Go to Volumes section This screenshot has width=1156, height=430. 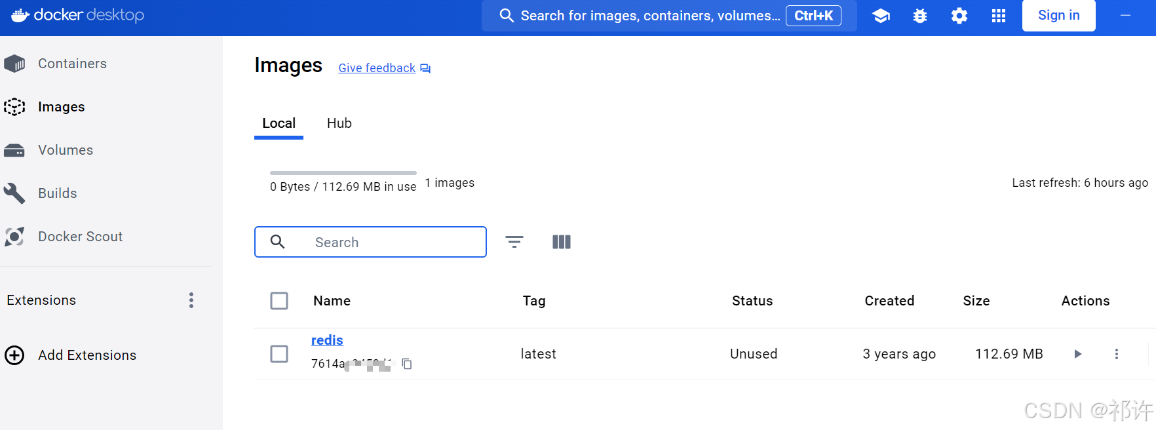point(66,150)
